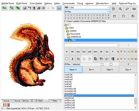This screenshot has height=111, width=139.
Task: Click the second green arrow stitch icon
Action: tap(11, 8)
